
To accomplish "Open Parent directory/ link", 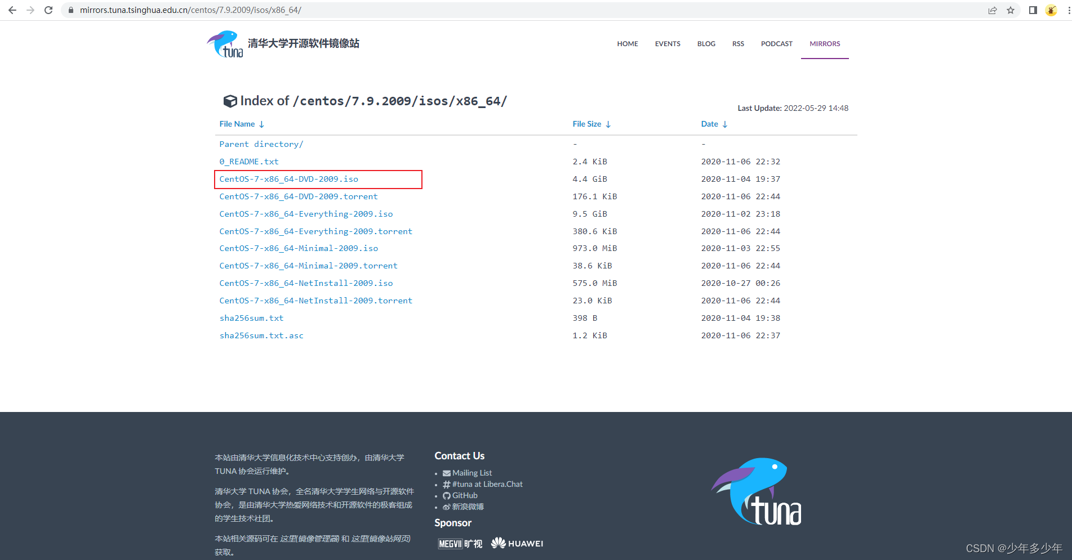I will coord(261,144).
